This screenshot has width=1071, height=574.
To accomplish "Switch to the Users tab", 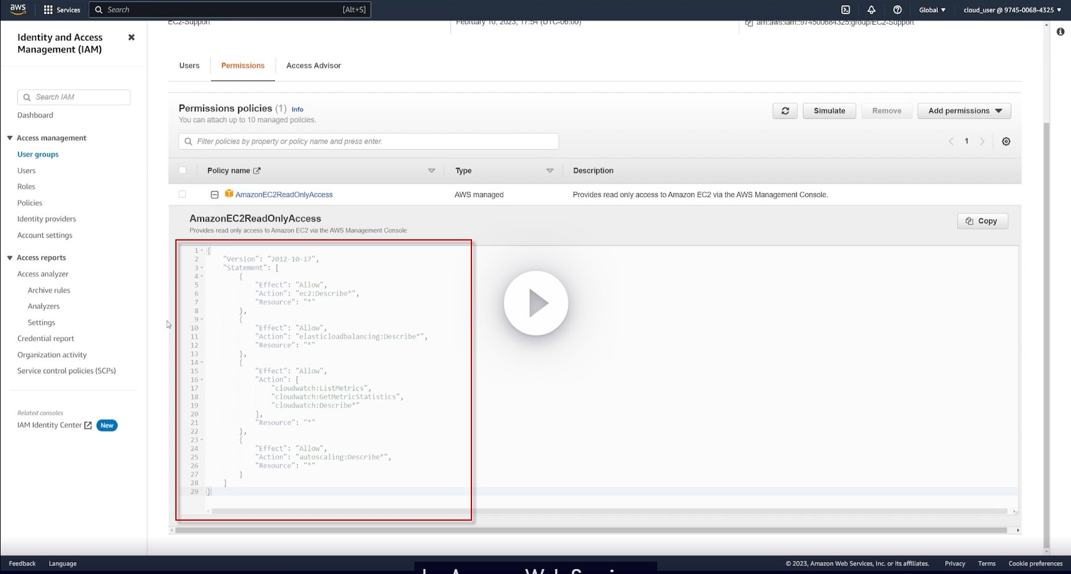I will (x=190, y=66).
